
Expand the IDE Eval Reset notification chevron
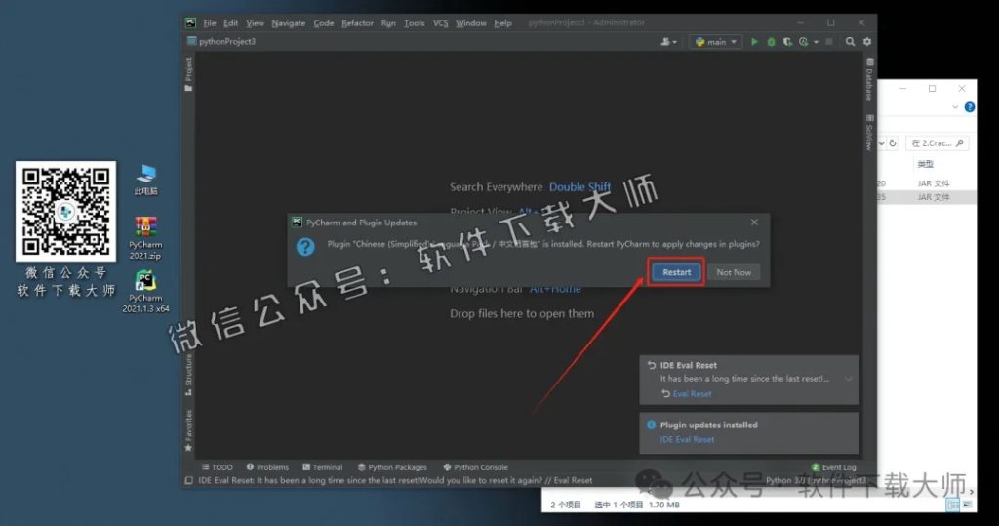848,379
